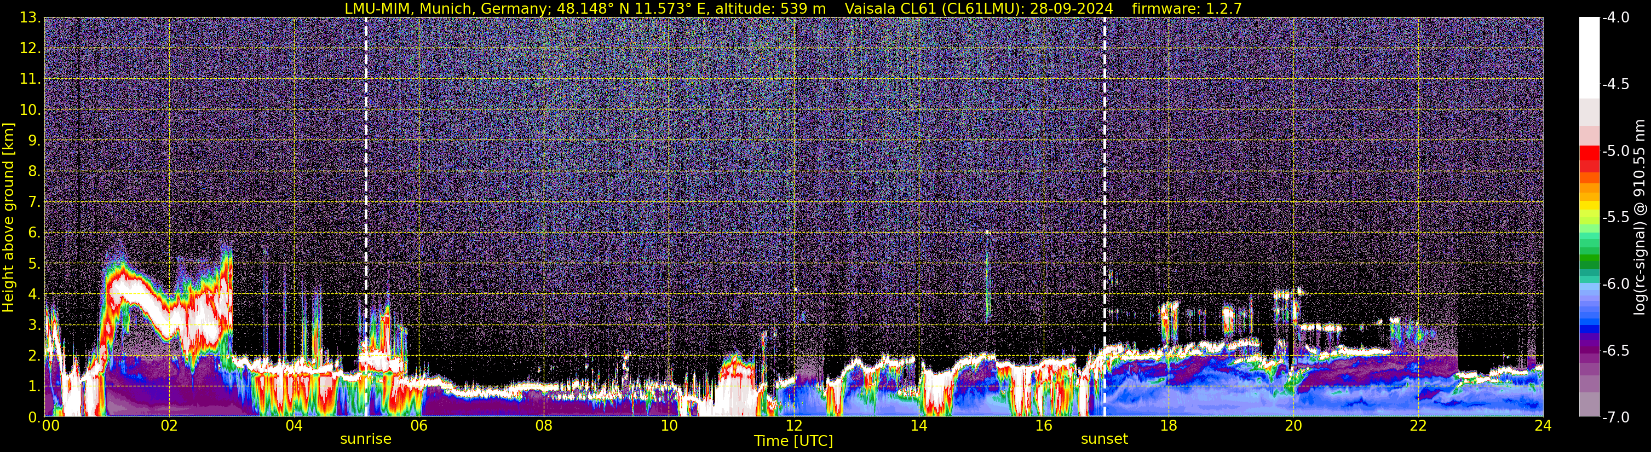Click the 'Time [UTC]' axis title
Viewport: 1651px width, 452px height.
pos(793,441)
